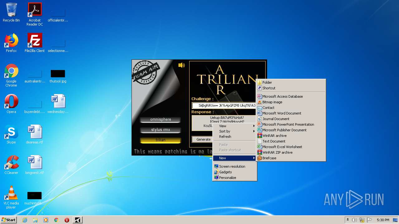Click the Opera icon in taskbar

pos(67,220)
